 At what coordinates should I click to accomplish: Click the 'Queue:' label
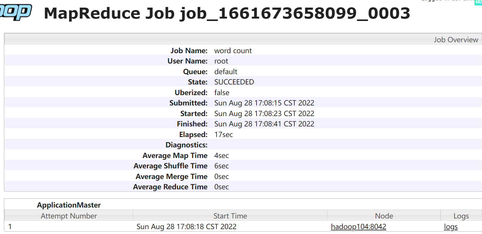pyautogui.click(x=195, y=72)
